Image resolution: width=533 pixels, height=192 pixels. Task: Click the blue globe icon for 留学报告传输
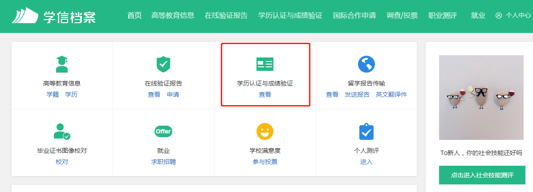366,64
